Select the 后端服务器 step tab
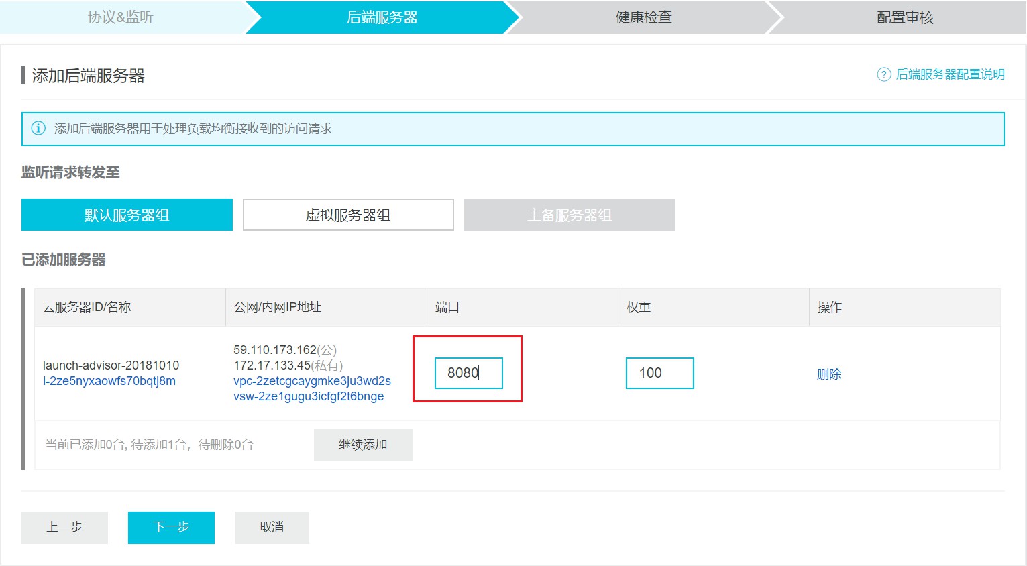 [x=382, y=17]
